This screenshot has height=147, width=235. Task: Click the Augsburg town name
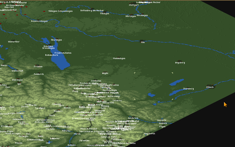(x=180, y=63)
